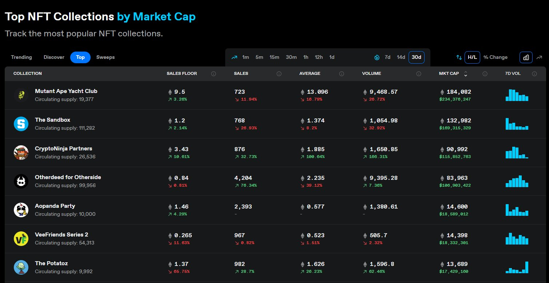549x283 pixels.
Task: Select the 7d time range
Action: point(387,57)
